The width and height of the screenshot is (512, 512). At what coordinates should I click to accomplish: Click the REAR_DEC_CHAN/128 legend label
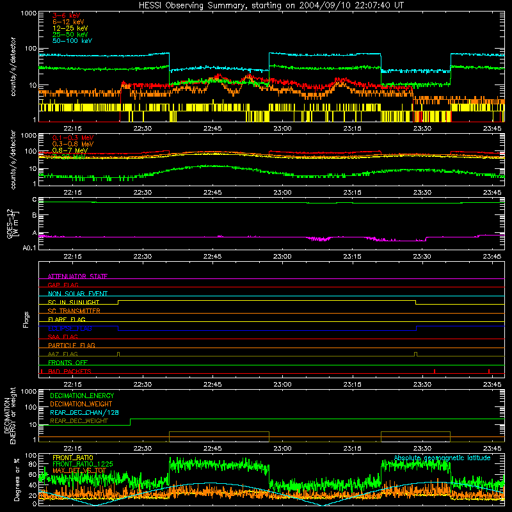click(x=84, y=412)
